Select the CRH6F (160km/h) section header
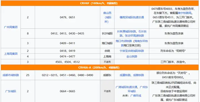This screenshot has width=200, height=102. 100,3
